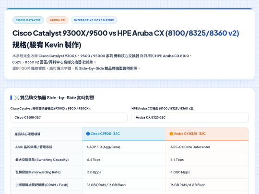Image resolution: width=259 pixels, height=194 pixels.
Task: Click the 產品核心硬體項目 column header
Action: [x=46, y=134]
